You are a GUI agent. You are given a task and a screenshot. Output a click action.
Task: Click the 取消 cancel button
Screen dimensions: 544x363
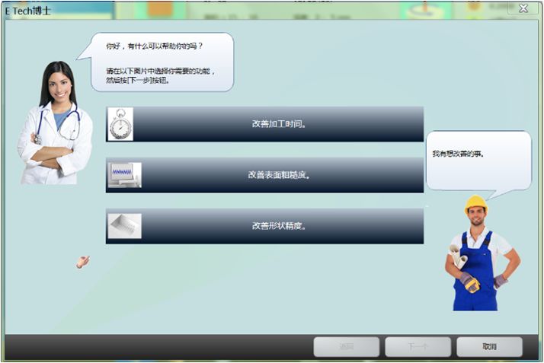pos(490,347)
